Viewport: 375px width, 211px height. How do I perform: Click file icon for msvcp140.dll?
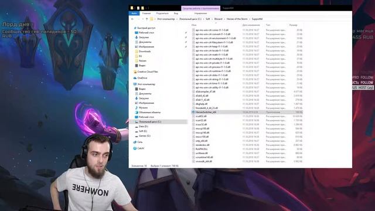(193, 132)
